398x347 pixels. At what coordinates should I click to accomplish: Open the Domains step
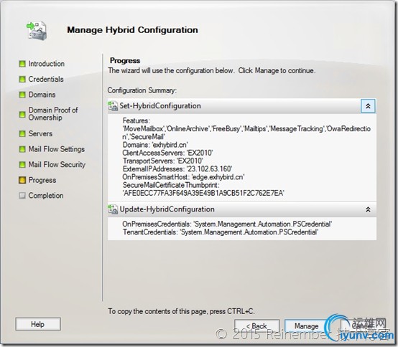[42, 95]
